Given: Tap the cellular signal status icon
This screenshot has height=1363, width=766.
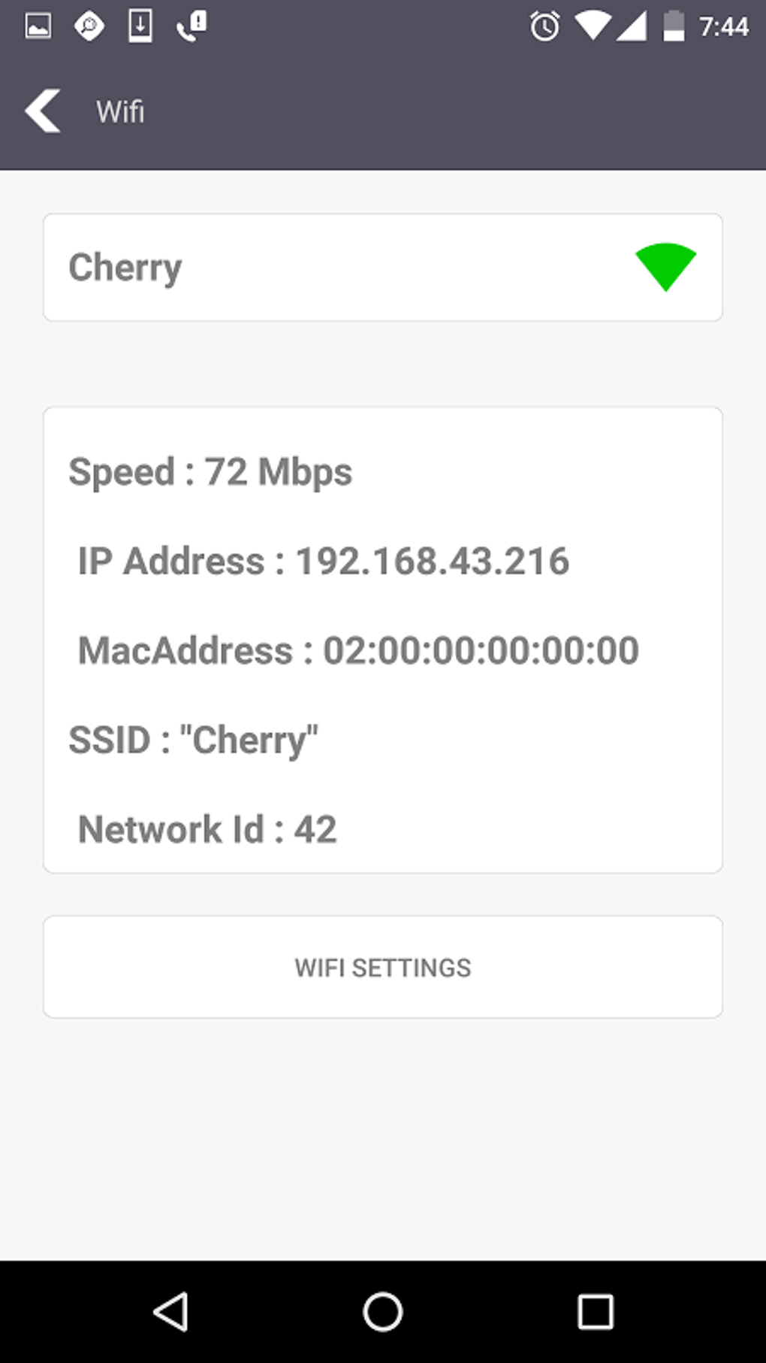Looking at the screenshot, I should pos(632,27).
